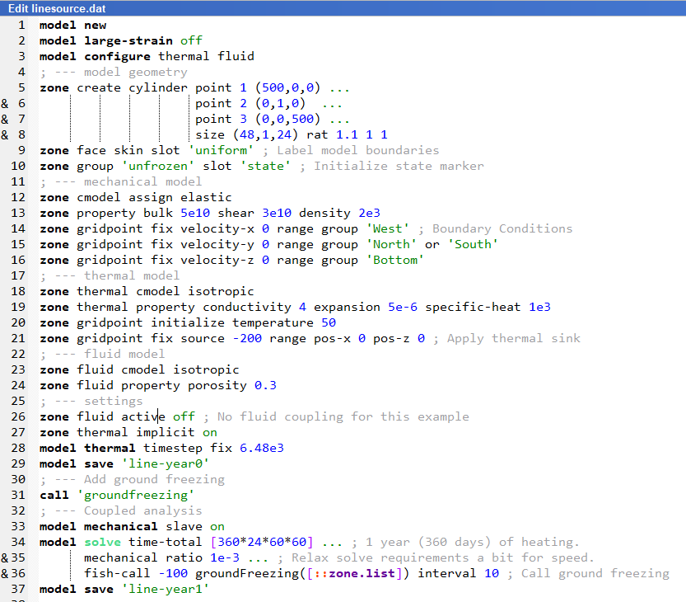Screen dimensions: 686x602
Task: Click the coordinates '(500,0,0)' on line 5
Action: [x=288, y=87]
